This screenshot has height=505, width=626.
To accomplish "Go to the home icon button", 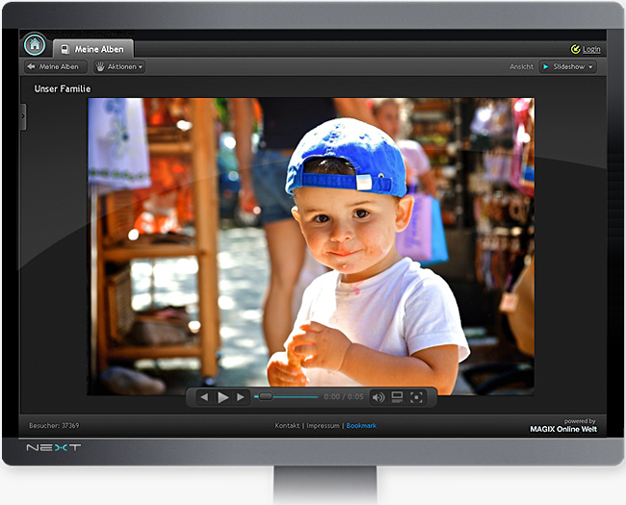I will pos(35,44).
